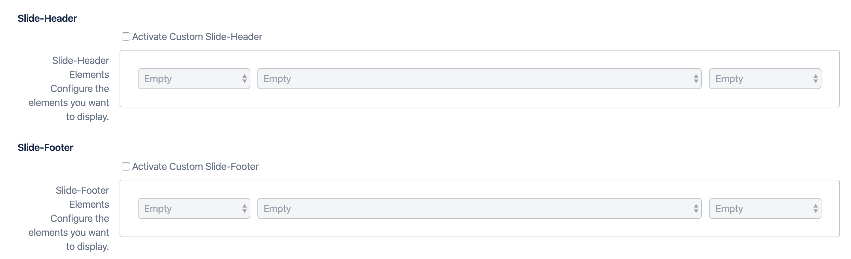Click the Slide-Header Elements label
The width and height of the screenshot is (851, 259).
click(x=80, y=67)
